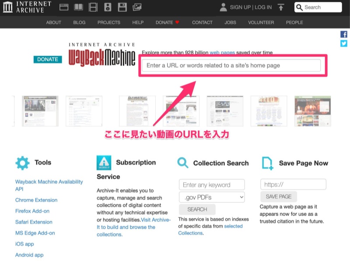Share the page via the Facebook icon
350x269 pixels.
[x=344, y=34]
